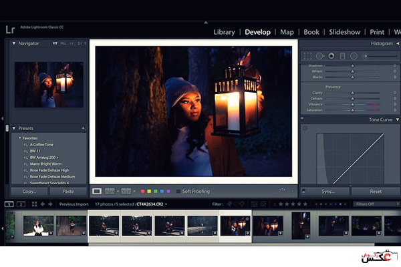Viewport: 401px width, 267px height.
Task: Click the Lr application logo
Action: 10,29
